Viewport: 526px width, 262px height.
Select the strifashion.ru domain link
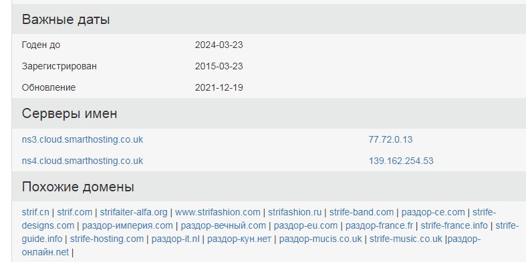pos(295,213)
